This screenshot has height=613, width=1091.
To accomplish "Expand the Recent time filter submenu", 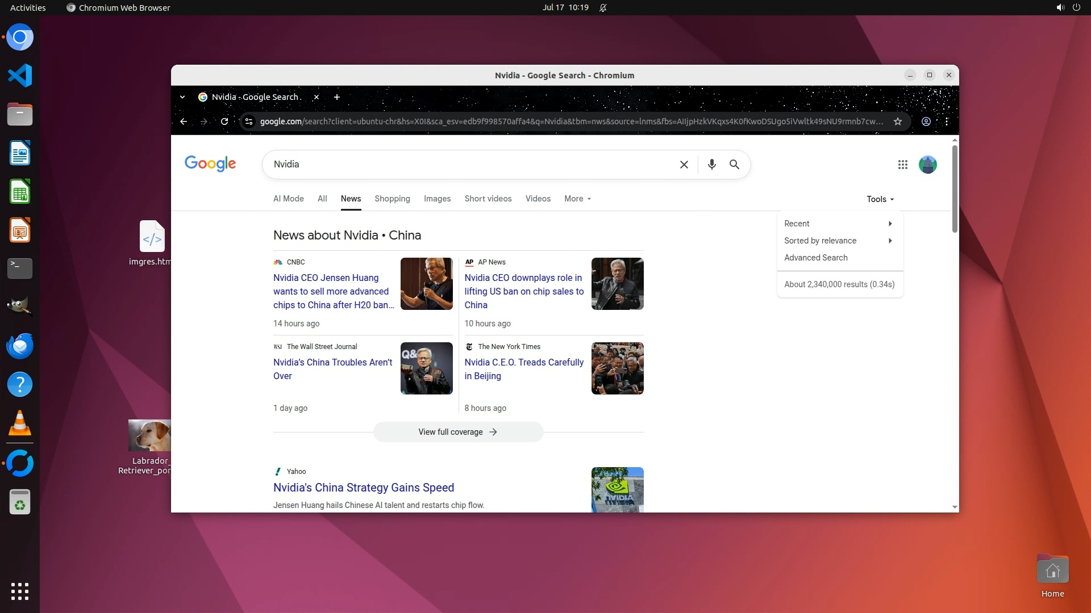I will tap(838, 224).
